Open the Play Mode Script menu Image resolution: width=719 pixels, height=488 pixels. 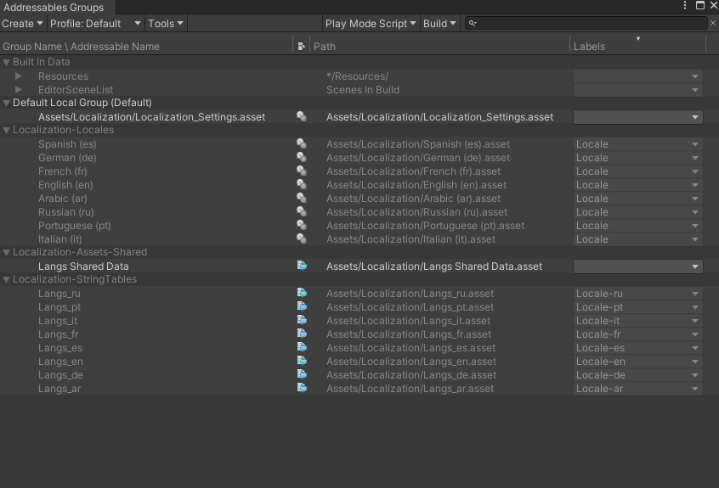click(x=371, y=24)
